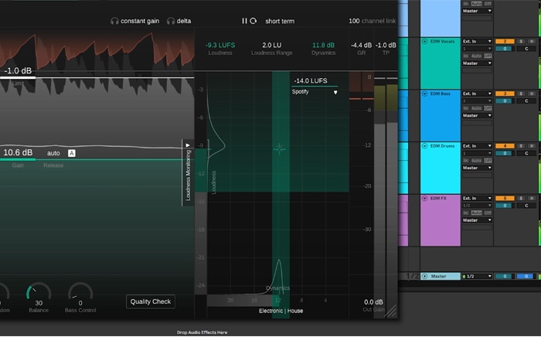541x337 pixels.
Task: Open EDM Vocals Master output dropdown
Action: 477,63
